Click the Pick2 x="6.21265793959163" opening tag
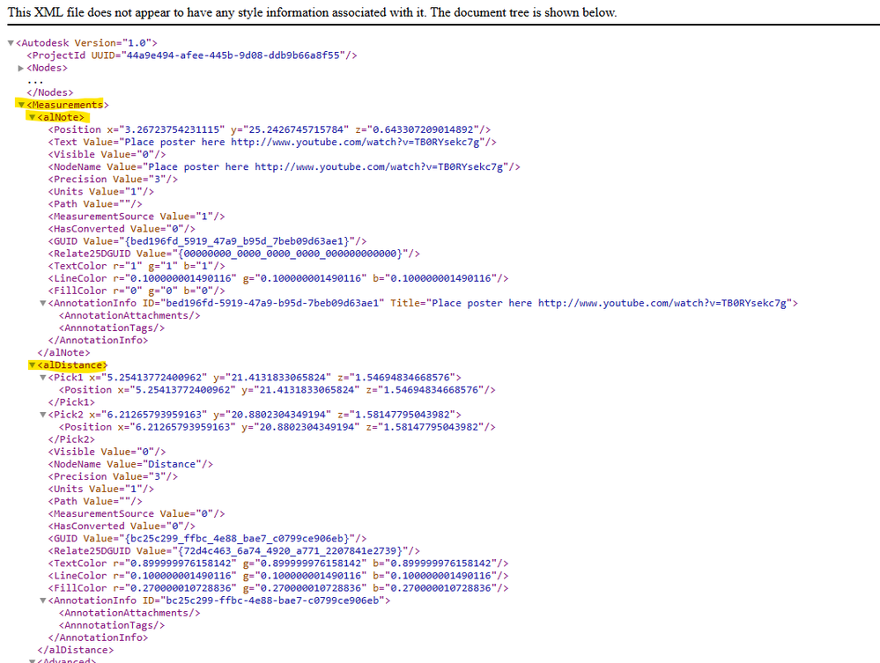This screenshot has height=663, width=880. coord(255,415)
